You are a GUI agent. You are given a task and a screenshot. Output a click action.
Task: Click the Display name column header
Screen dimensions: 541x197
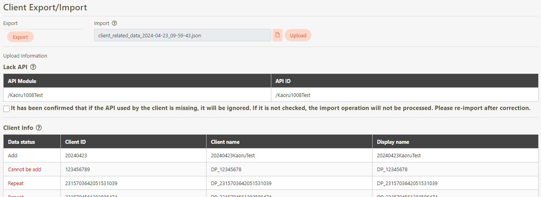pyautogui.click(x=393, y=142)
